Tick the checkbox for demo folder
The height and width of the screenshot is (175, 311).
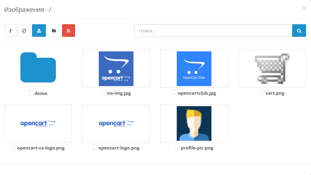point(31,93)
